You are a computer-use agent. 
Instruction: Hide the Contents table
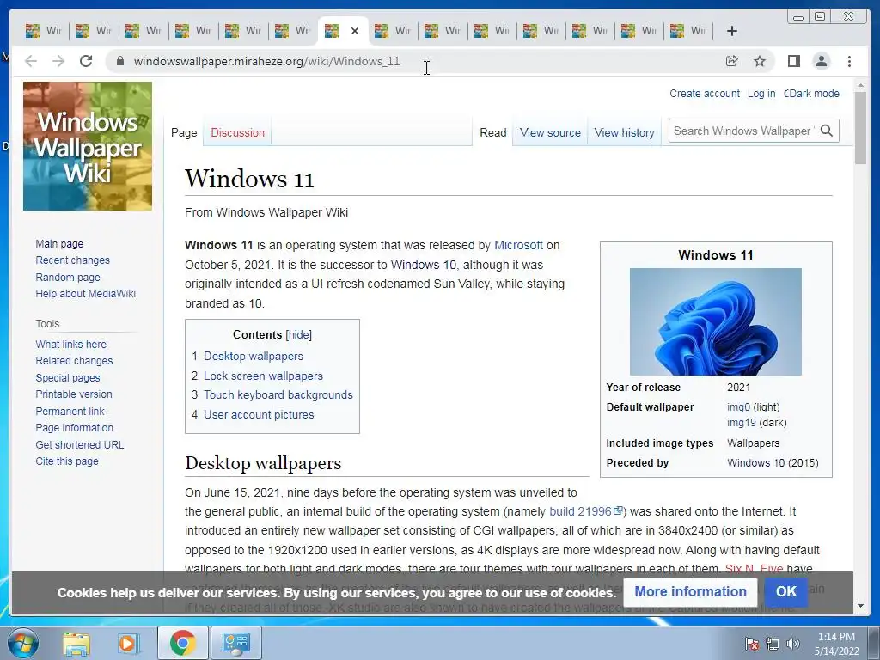[x=298, y=335]
